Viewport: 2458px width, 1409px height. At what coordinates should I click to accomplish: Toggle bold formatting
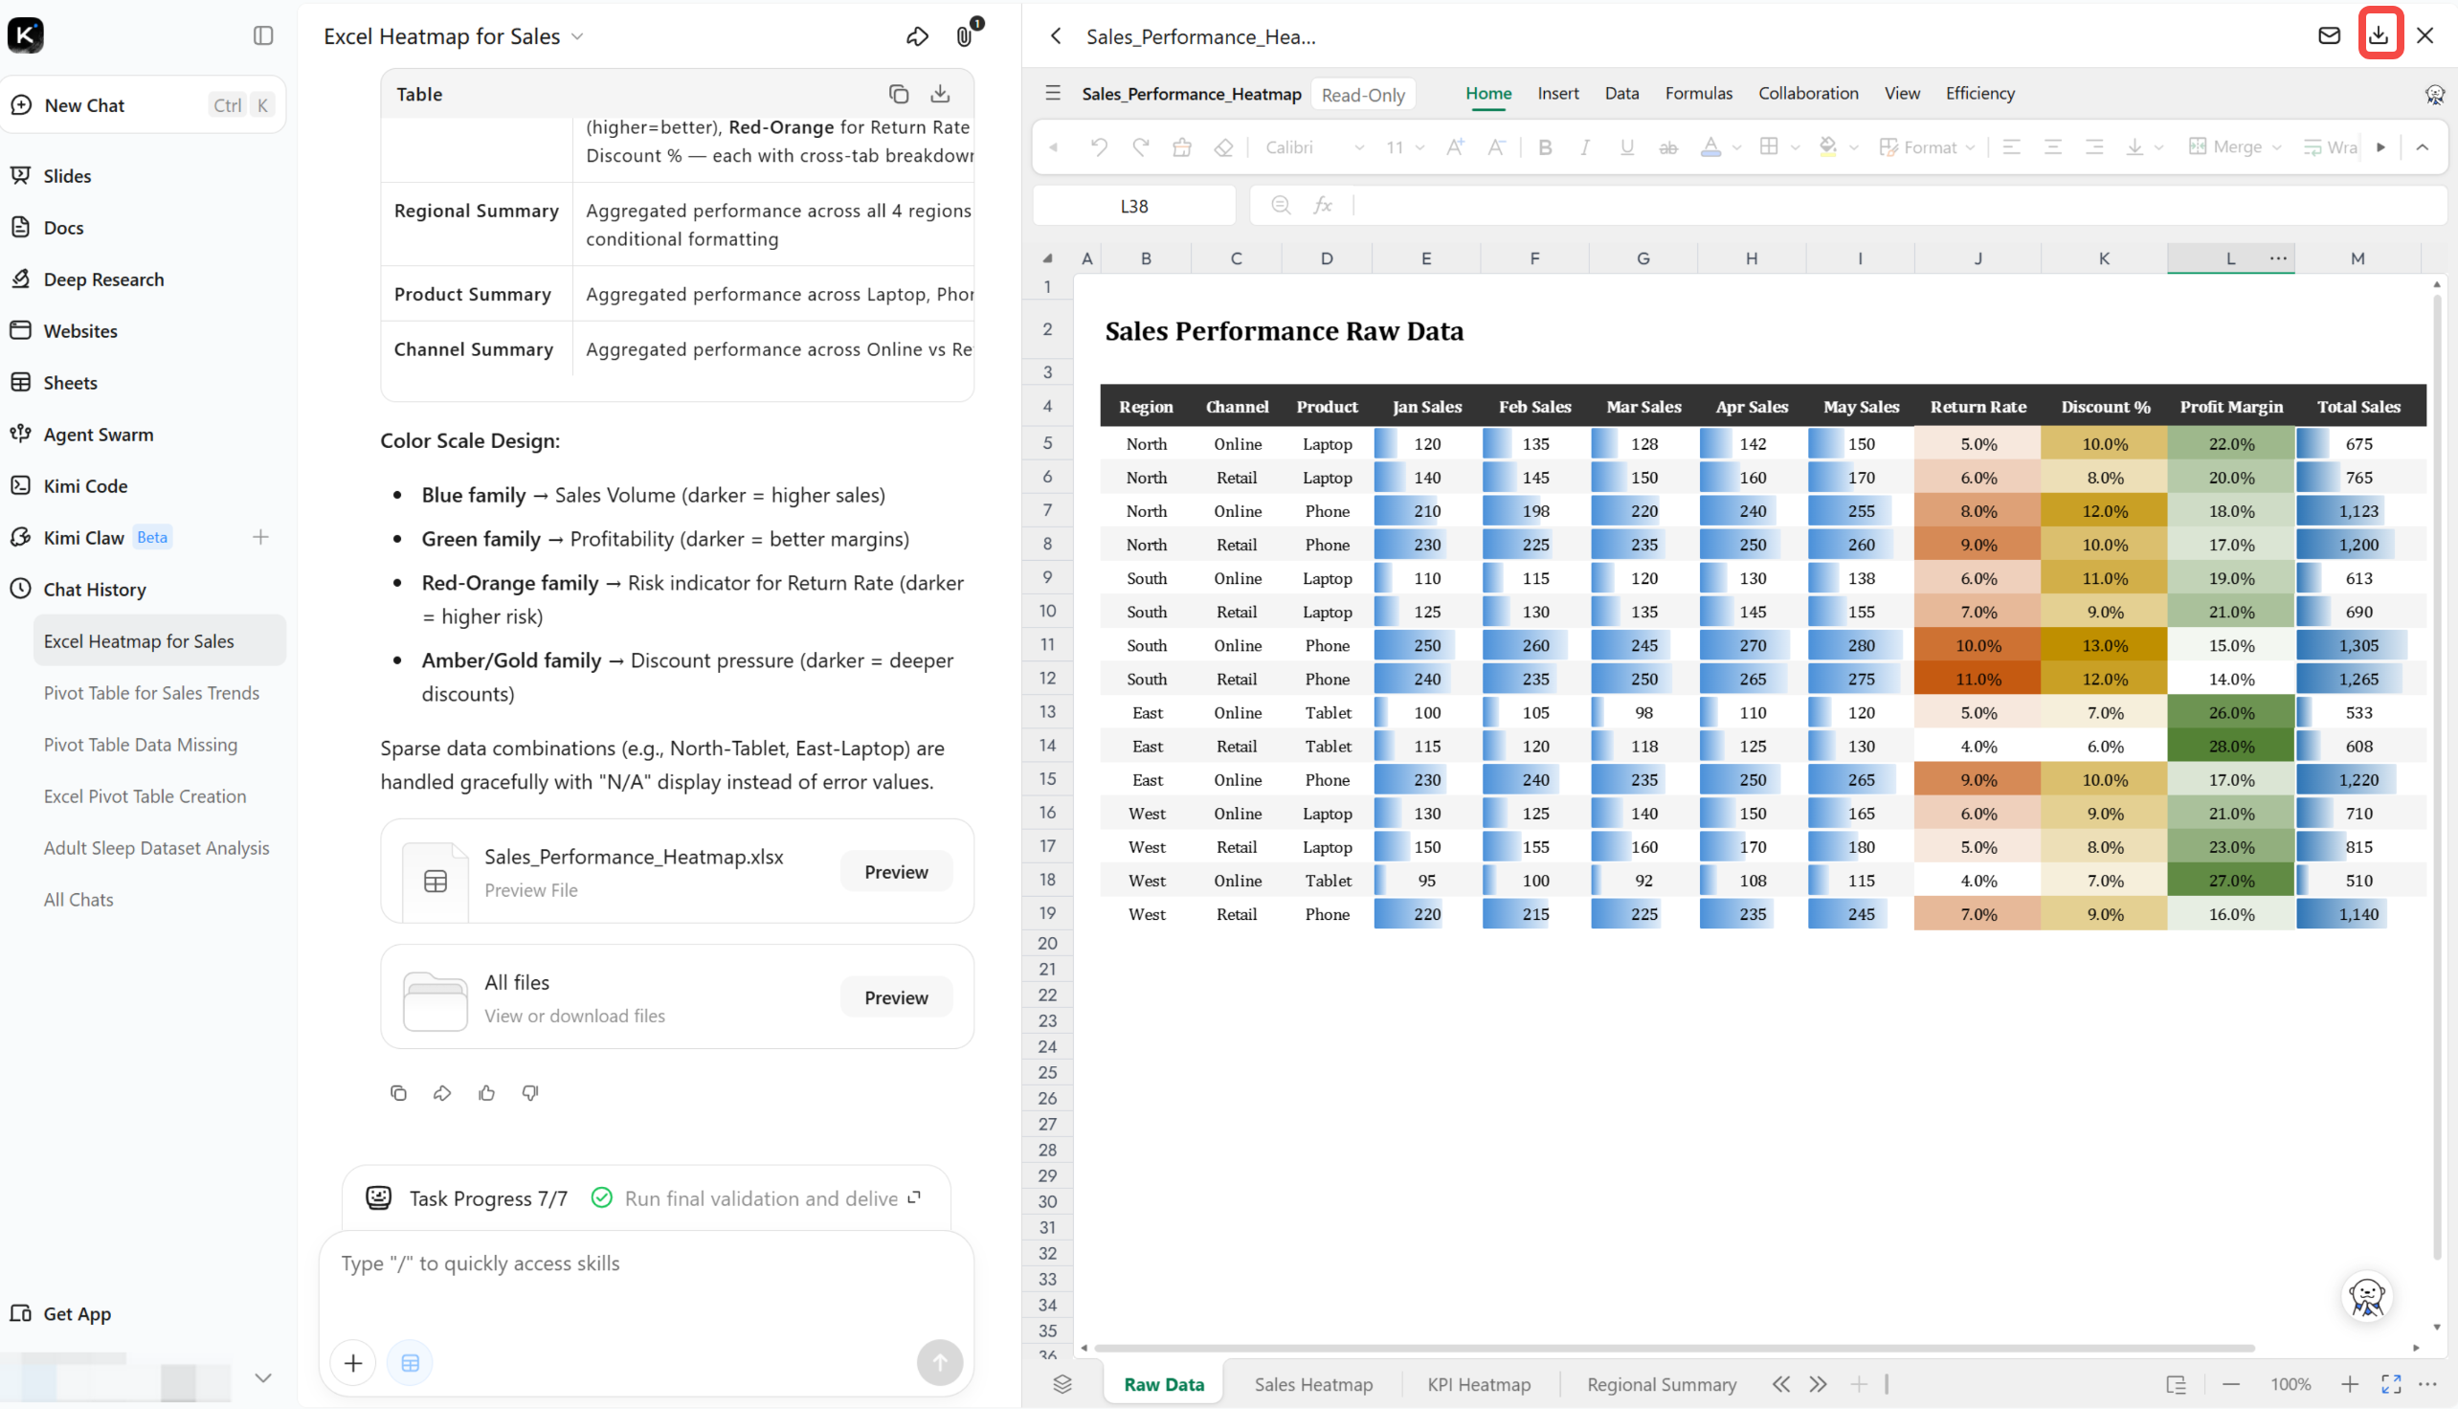point(1545,147)
